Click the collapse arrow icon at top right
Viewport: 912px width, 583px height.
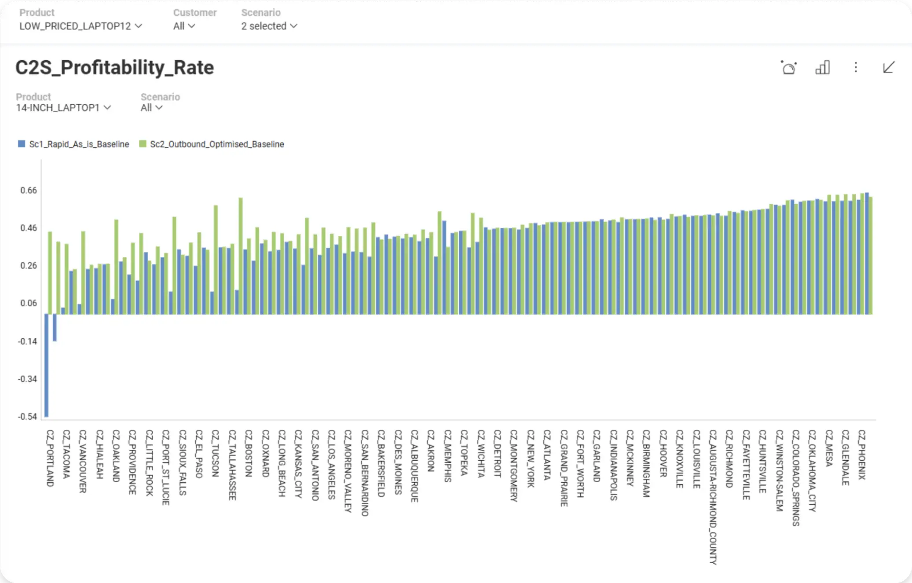[x=889, y=67]
